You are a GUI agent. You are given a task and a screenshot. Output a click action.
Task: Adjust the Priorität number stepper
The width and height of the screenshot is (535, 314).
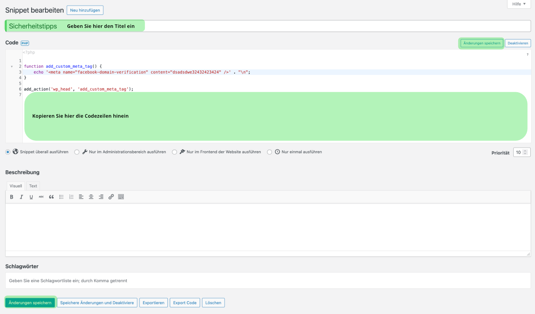coord(525,152)
